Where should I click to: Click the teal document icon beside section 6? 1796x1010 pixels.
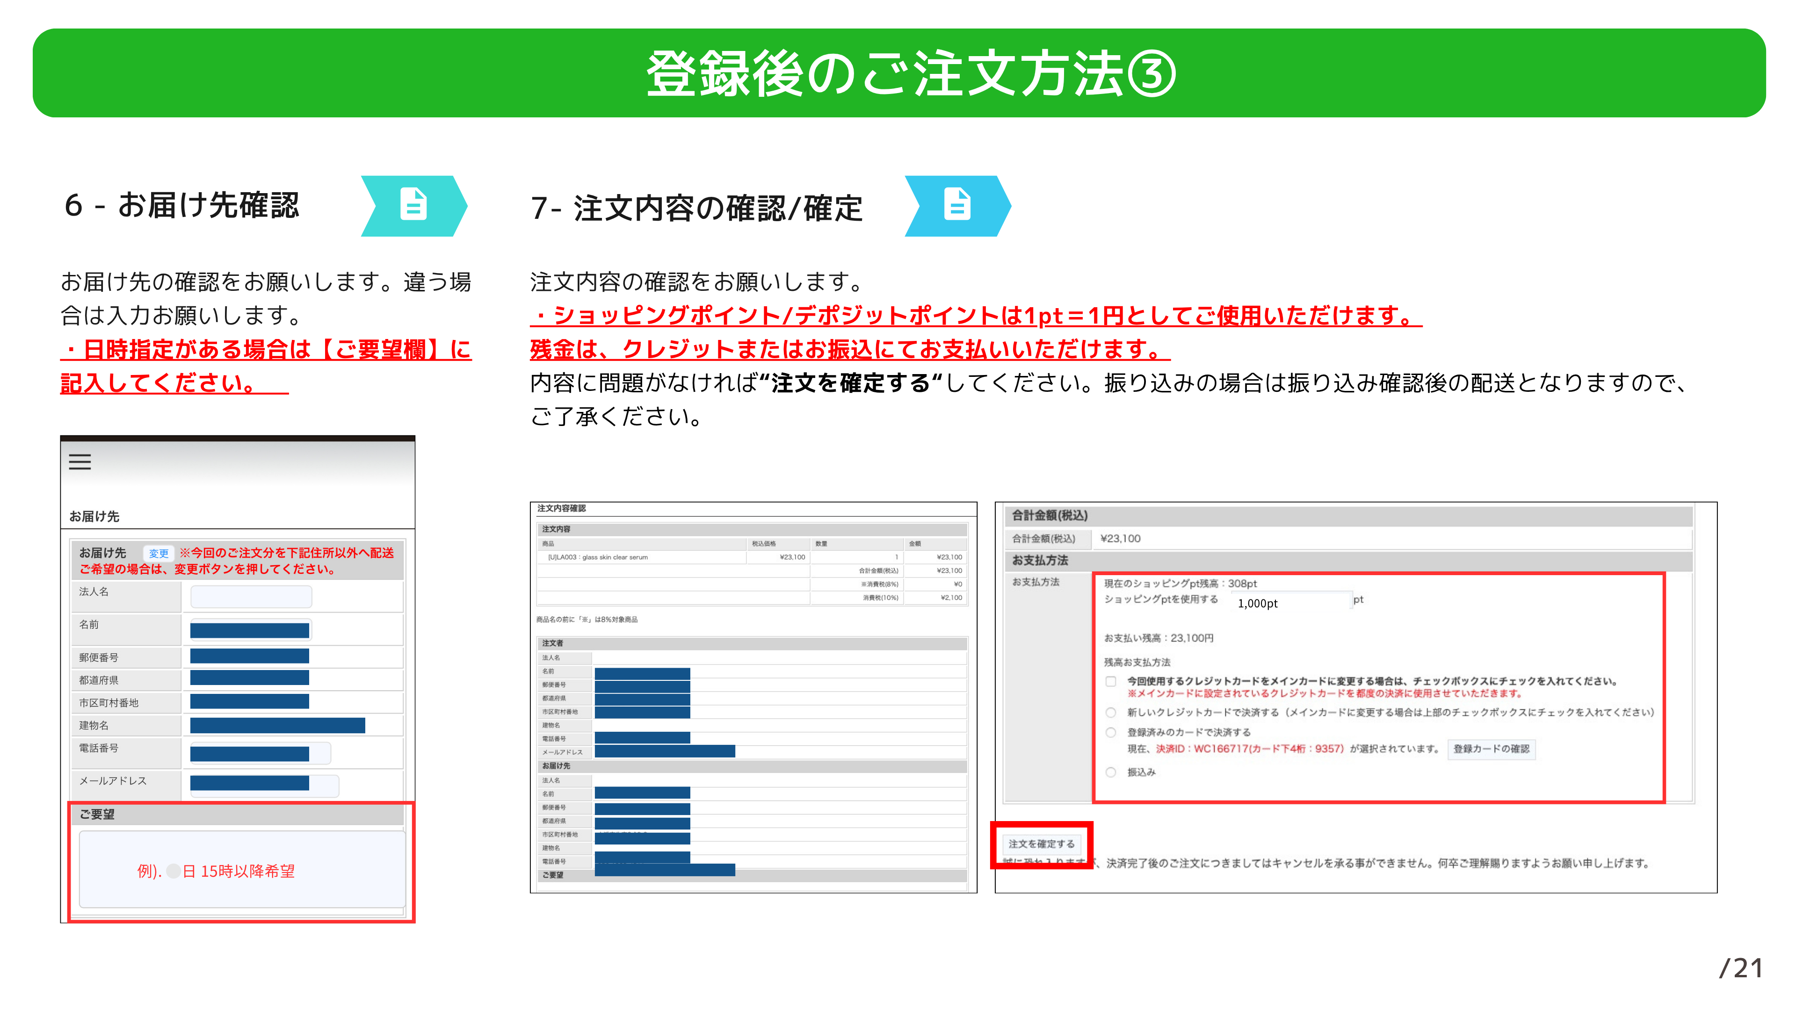click(x=413, y=205)
